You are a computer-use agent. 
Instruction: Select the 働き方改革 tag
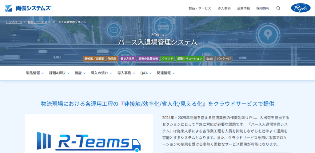pyautogui.click(x=127, y=59)
